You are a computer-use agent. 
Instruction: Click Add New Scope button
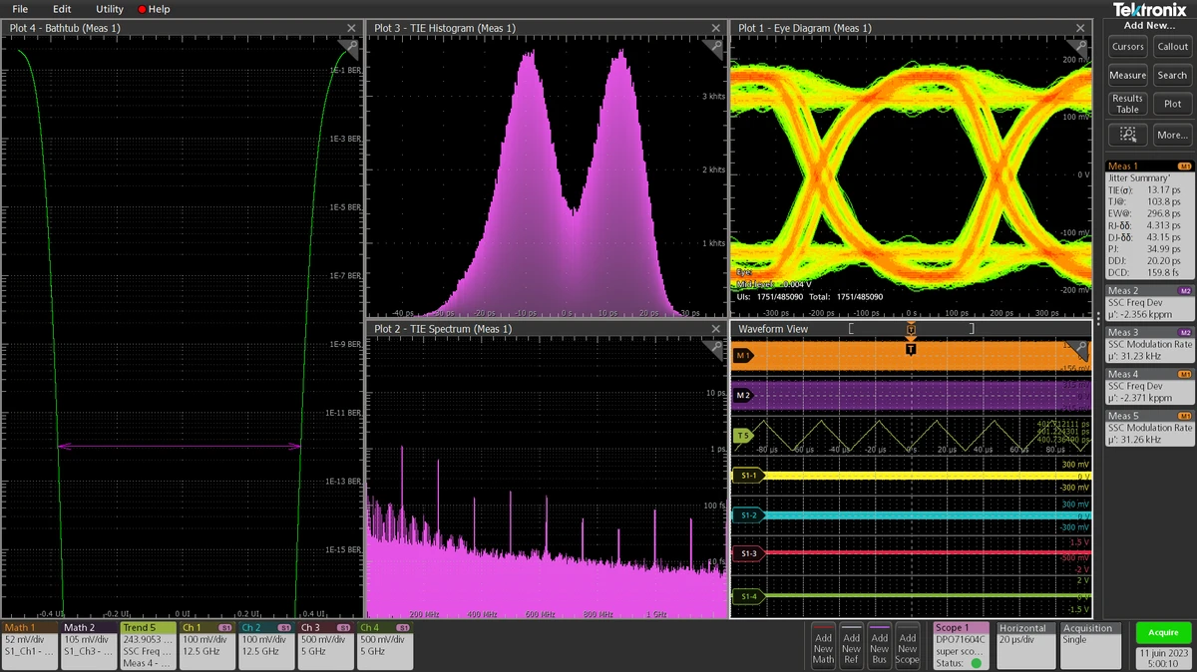[907, 645]
